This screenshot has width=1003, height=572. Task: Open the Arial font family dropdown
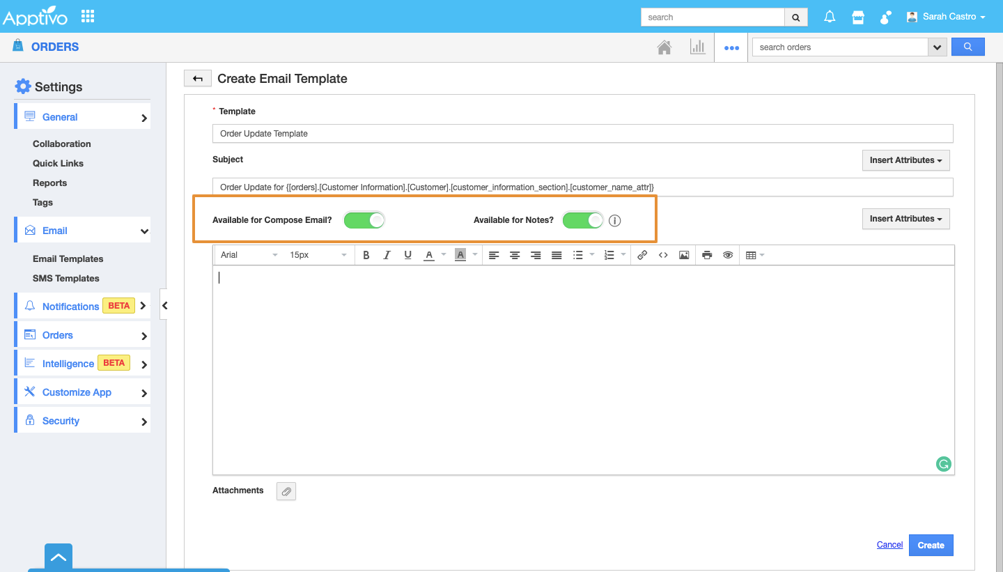(x=249, y=255)
